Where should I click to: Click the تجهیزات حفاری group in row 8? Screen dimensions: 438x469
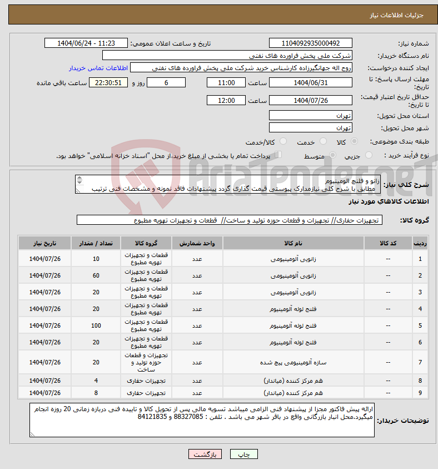146,381
